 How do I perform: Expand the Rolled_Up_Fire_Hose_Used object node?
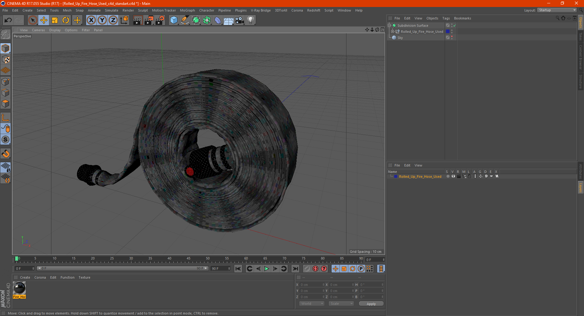pos(393,31)
